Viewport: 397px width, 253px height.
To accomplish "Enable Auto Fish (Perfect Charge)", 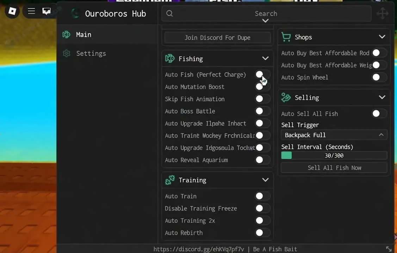I will (262, 74).
